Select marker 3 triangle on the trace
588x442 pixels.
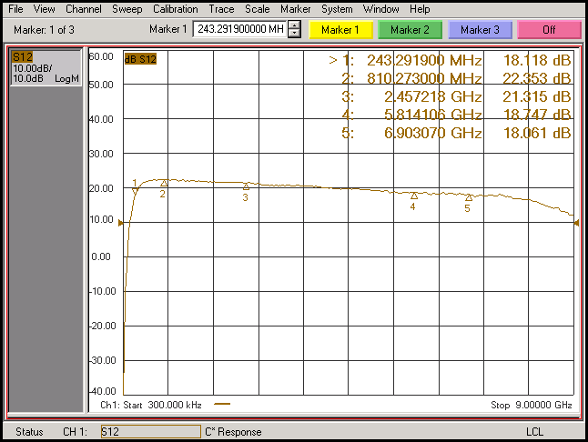coord(246,186)
